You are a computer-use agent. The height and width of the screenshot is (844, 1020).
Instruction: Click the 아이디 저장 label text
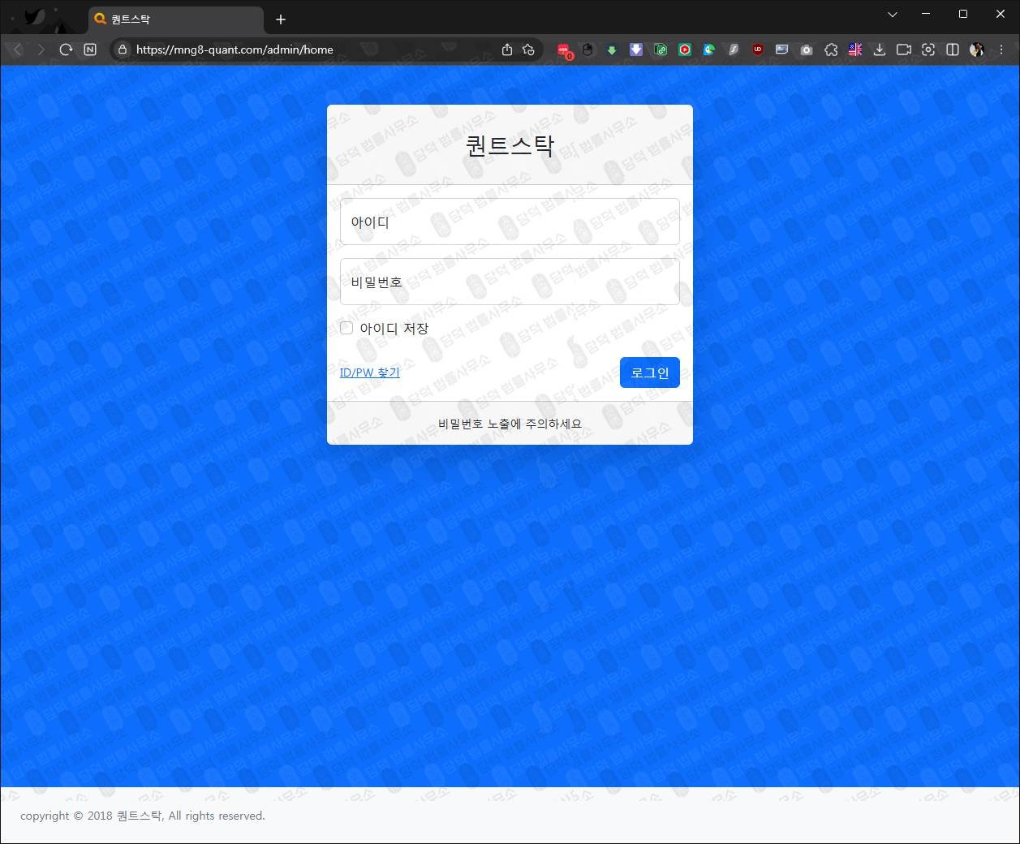(x=394, y=328)
